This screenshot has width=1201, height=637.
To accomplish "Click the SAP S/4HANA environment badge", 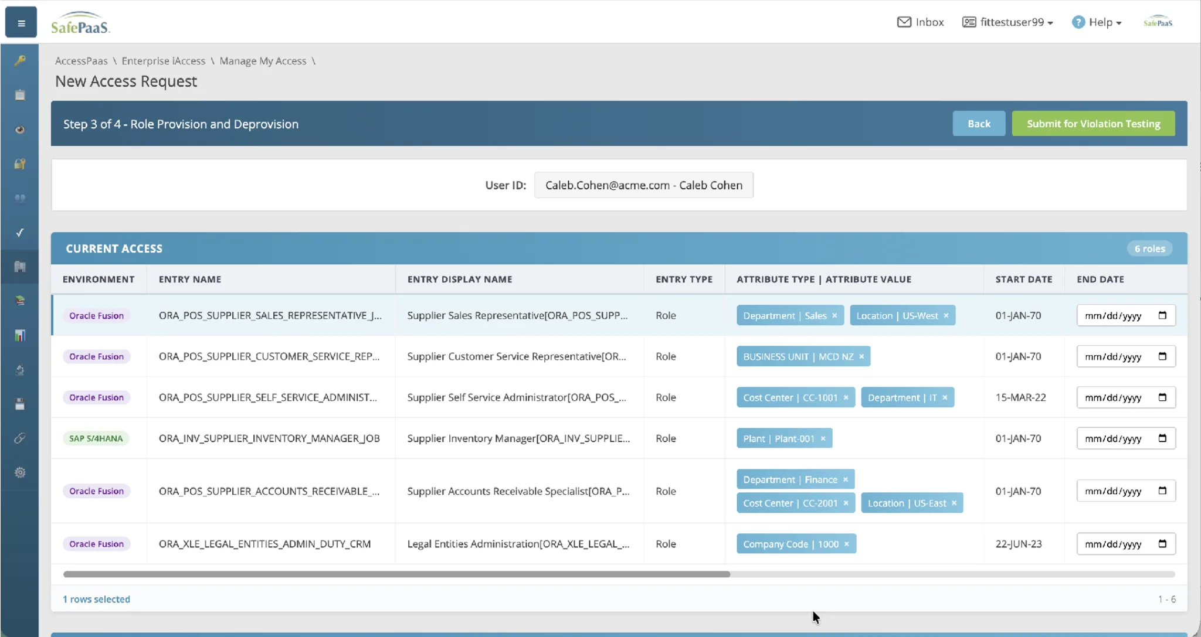I will click(x=96, y=438).
